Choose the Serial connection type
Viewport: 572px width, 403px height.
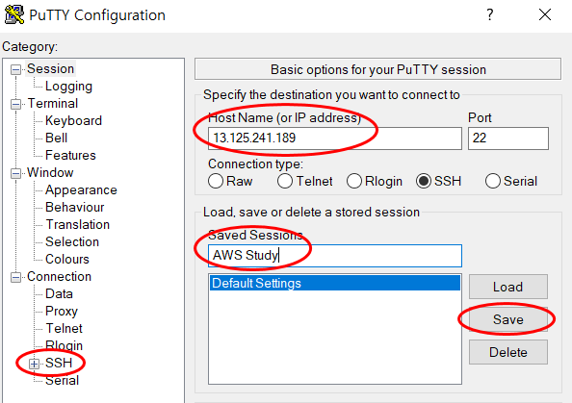492,181
